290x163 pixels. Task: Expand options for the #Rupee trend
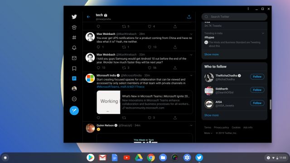pos(263,33)
